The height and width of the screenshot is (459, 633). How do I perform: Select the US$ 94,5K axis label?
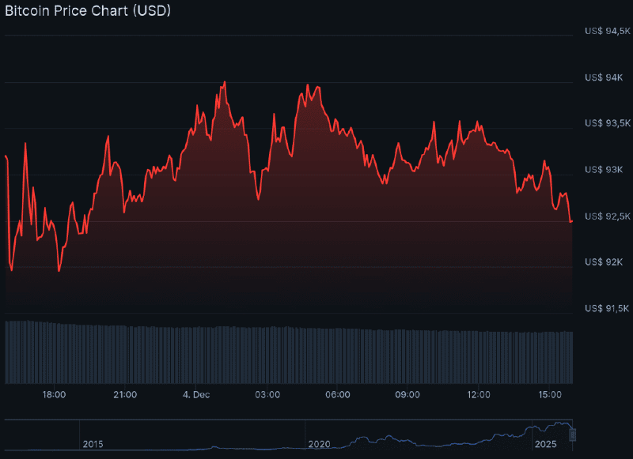608,32
